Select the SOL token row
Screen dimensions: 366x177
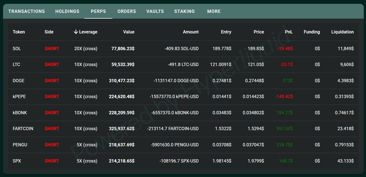pos(17,48)
